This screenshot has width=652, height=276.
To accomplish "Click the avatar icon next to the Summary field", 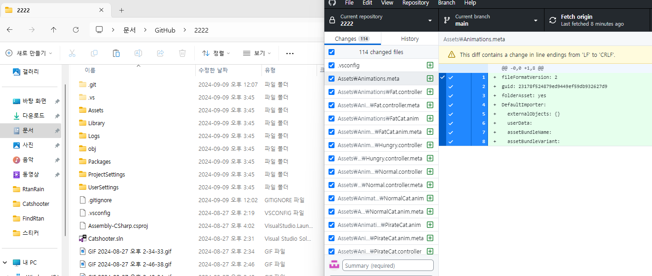I will 335,265.
